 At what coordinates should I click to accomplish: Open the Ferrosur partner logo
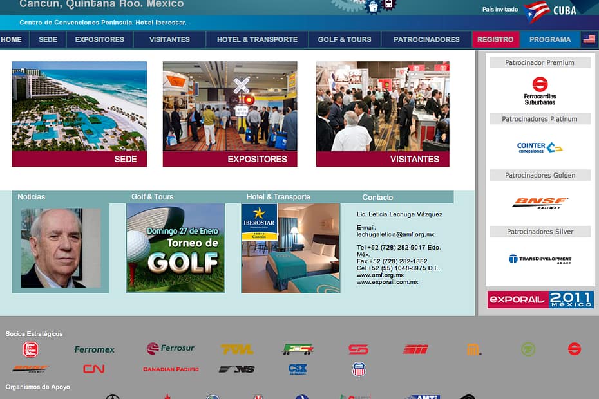(171, 348)
